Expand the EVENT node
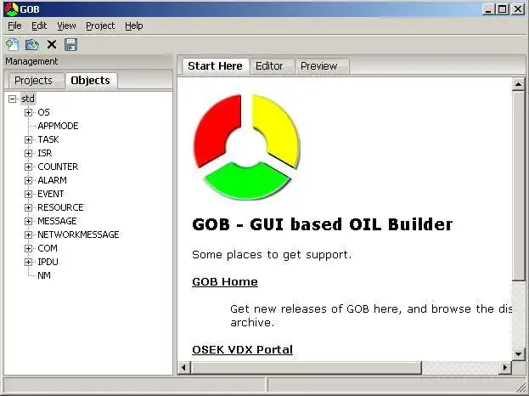The height and width of the screenshot is (396, 529). [28, 194]
